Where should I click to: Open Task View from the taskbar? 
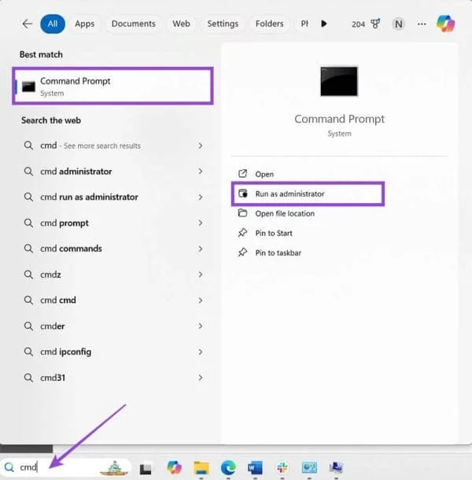point(146,469)
